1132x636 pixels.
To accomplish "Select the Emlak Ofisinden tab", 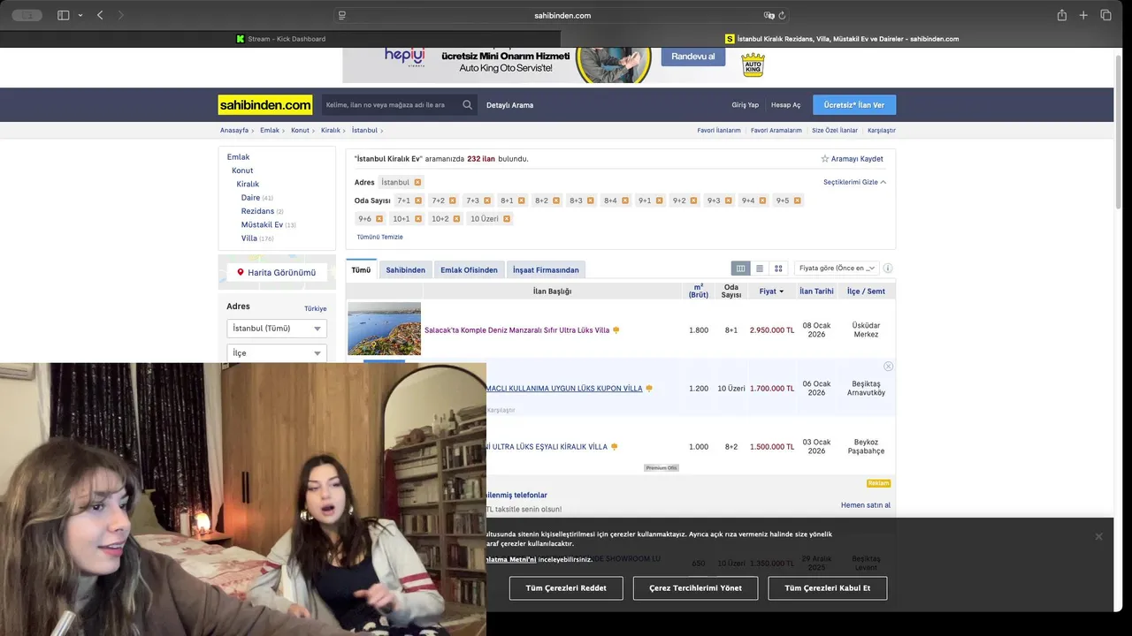I will coord(469,269).
